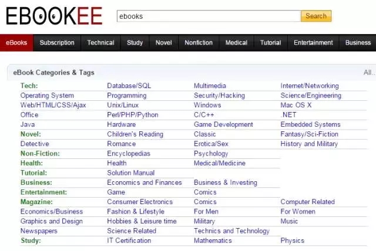Open the Game Development category

[223, 124]
